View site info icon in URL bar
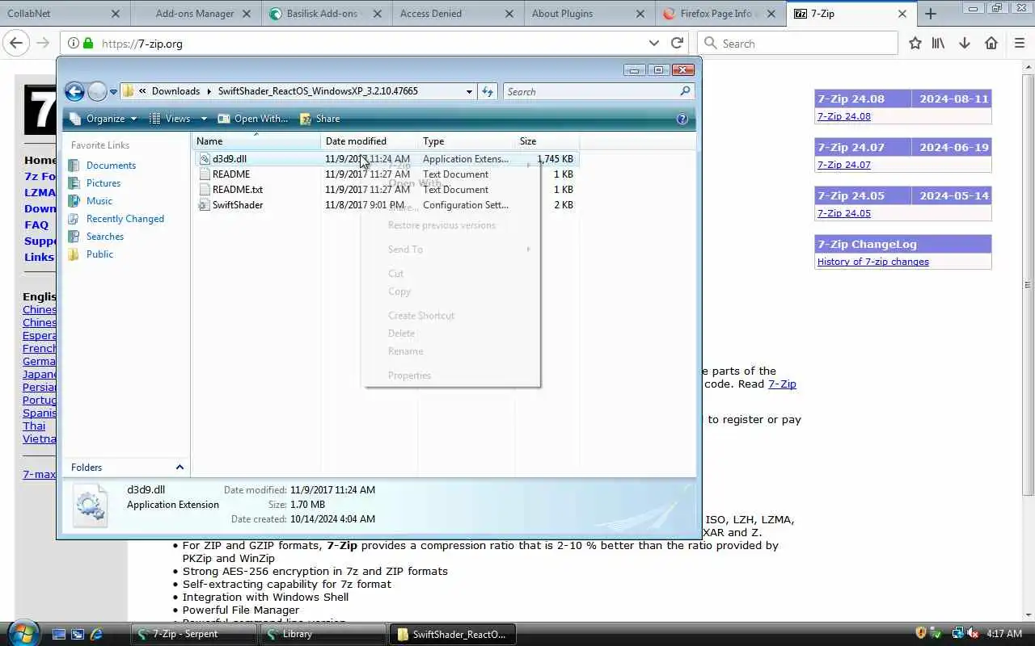This screenshot has height=646, width=1035. coord(73,44)
